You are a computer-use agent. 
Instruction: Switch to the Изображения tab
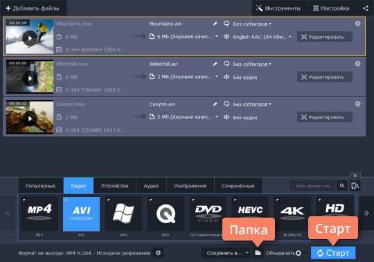pos(190,186)
